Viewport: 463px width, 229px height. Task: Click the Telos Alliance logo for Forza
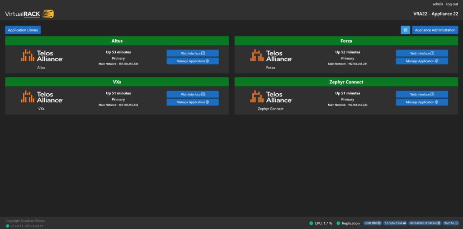pos(271,55)
